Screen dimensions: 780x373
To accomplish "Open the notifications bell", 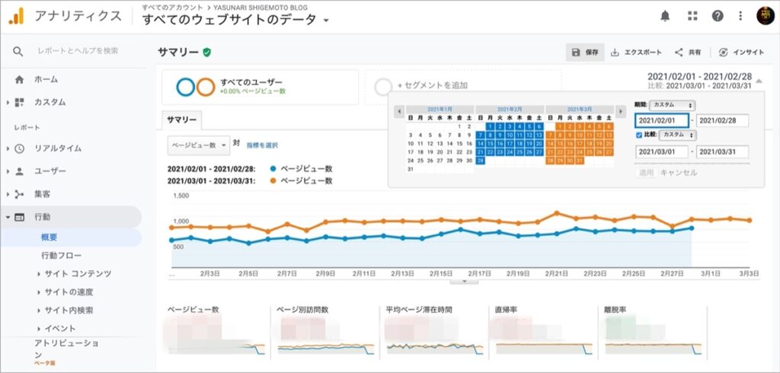I will 665,16.
